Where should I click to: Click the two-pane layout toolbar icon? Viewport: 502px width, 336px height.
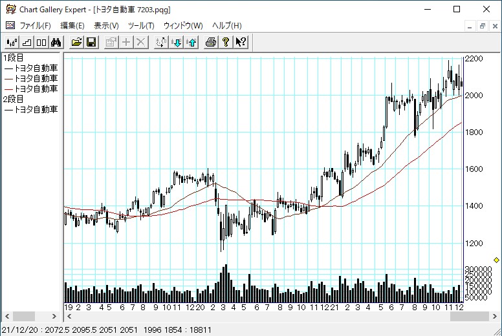[x=41, y=42]
